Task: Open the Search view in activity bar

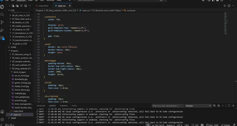Action: (2, 15)
